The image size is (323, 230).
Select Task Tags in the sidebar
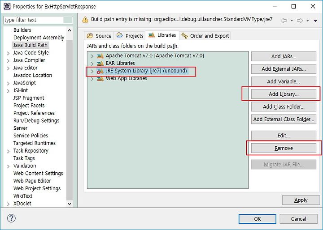coord(24,158)
